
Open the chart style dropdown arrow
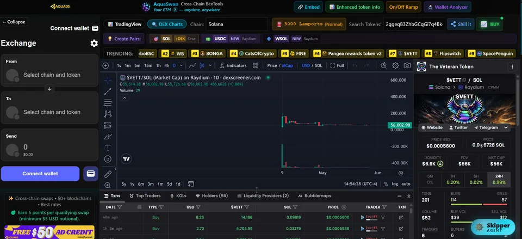[x=210, y=66]
